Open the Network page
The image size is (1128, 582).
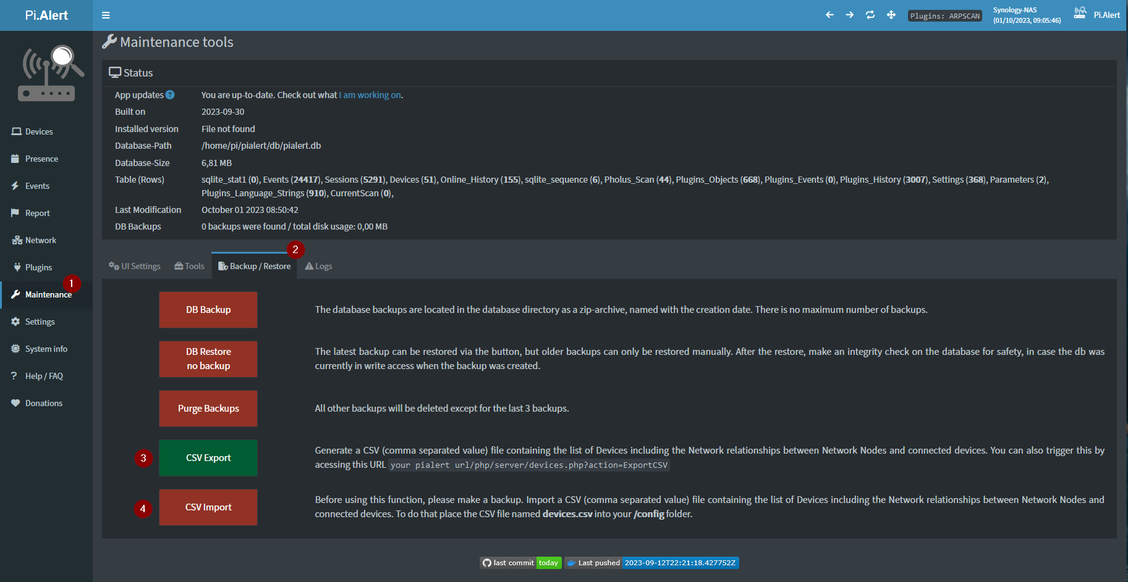point(40,240)
